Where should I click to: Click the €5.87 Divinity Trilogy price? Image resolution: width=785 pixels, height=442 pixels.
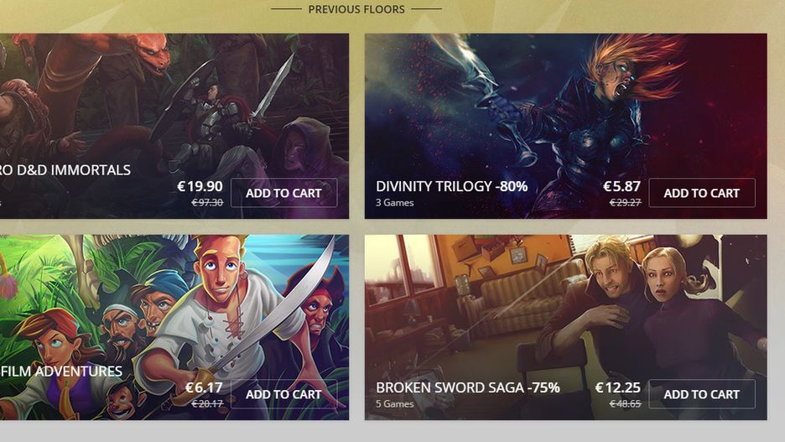(621, 186)
